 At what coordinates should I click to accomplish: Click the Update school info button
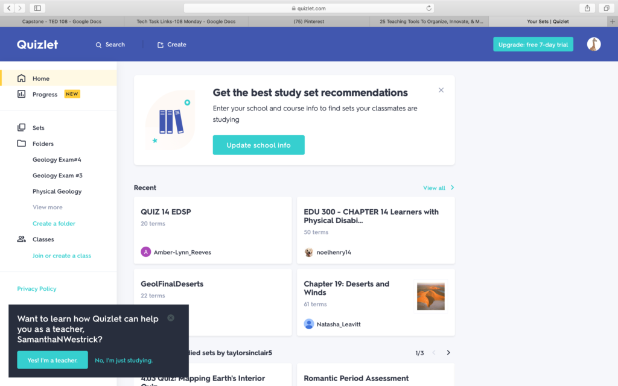pos(258,145)
